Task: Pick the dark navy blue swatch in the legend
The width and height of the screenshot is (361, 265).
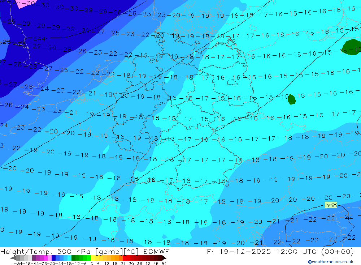Action: coord(53,258)
